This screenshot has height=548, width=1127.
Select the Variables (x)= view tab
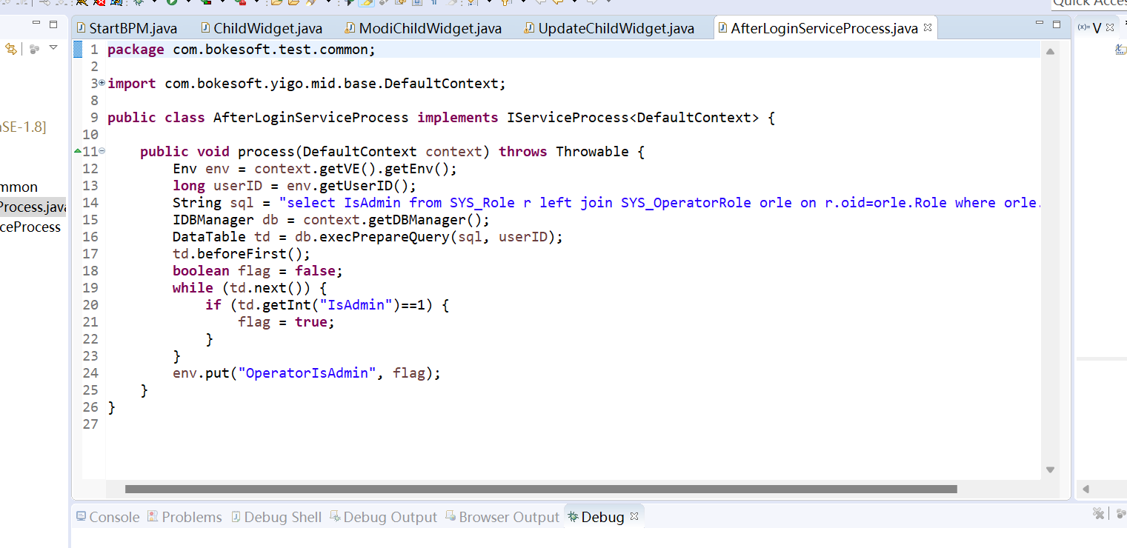(x=1090, y=27)
